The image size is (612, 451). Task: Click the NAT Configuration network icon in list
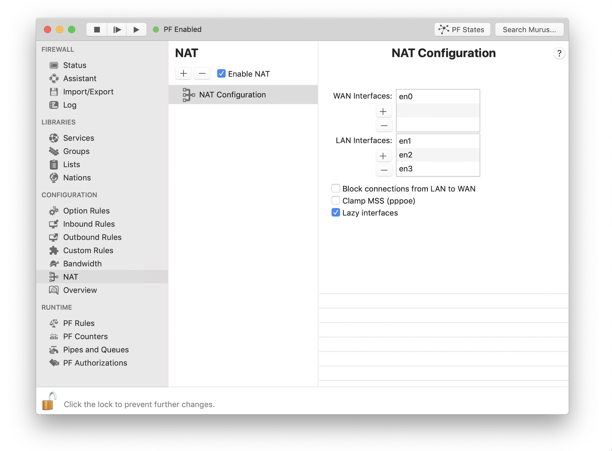tap(188, 95)
